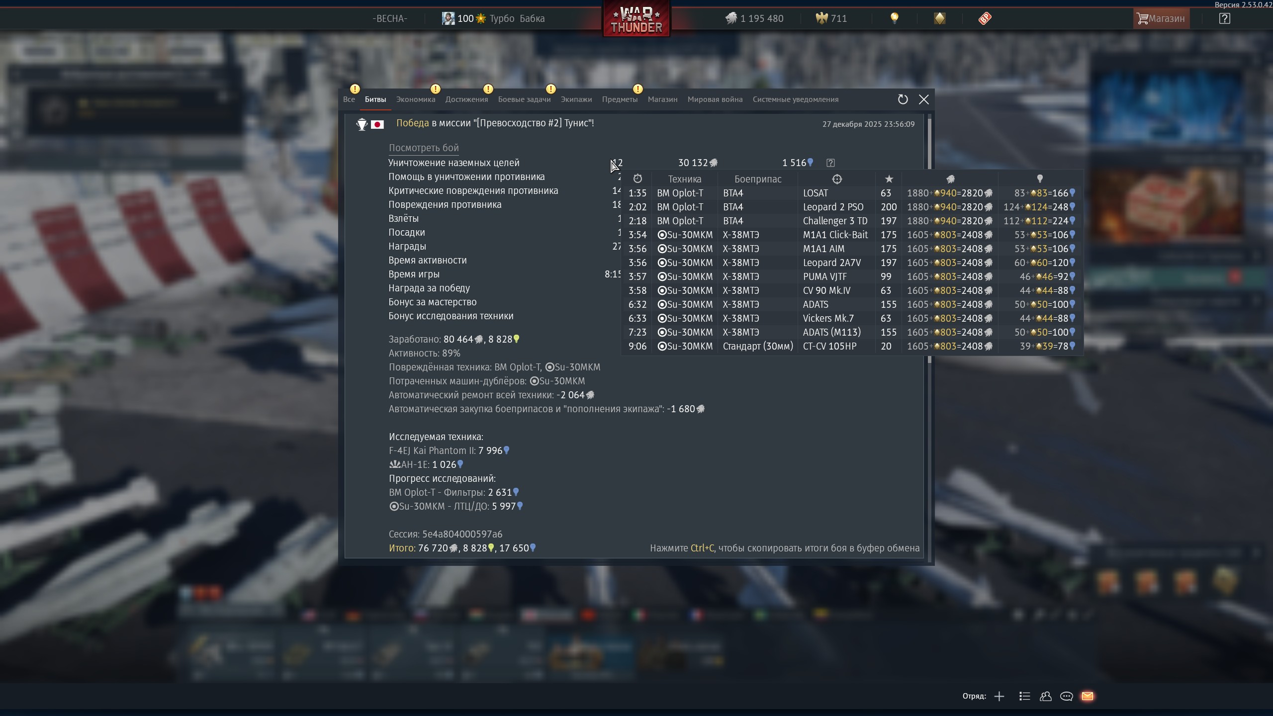Viewport: 1273px width, 716px height.
Task: Switch to the Экономика tab
Action: (x=415, y=99)
